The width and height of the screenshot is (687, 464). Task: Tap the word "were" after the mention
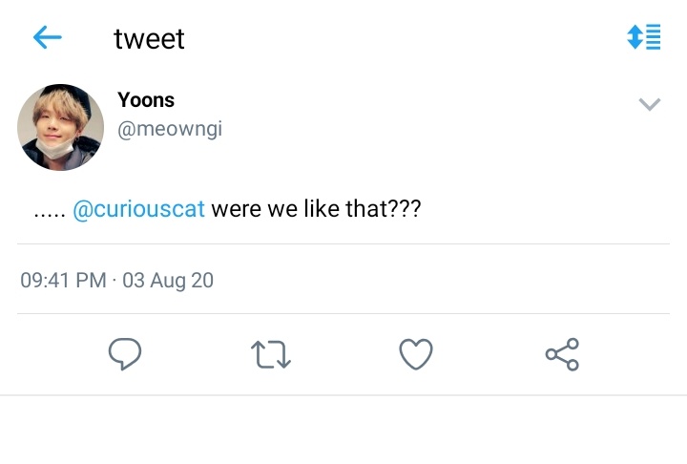click(237, 209)
